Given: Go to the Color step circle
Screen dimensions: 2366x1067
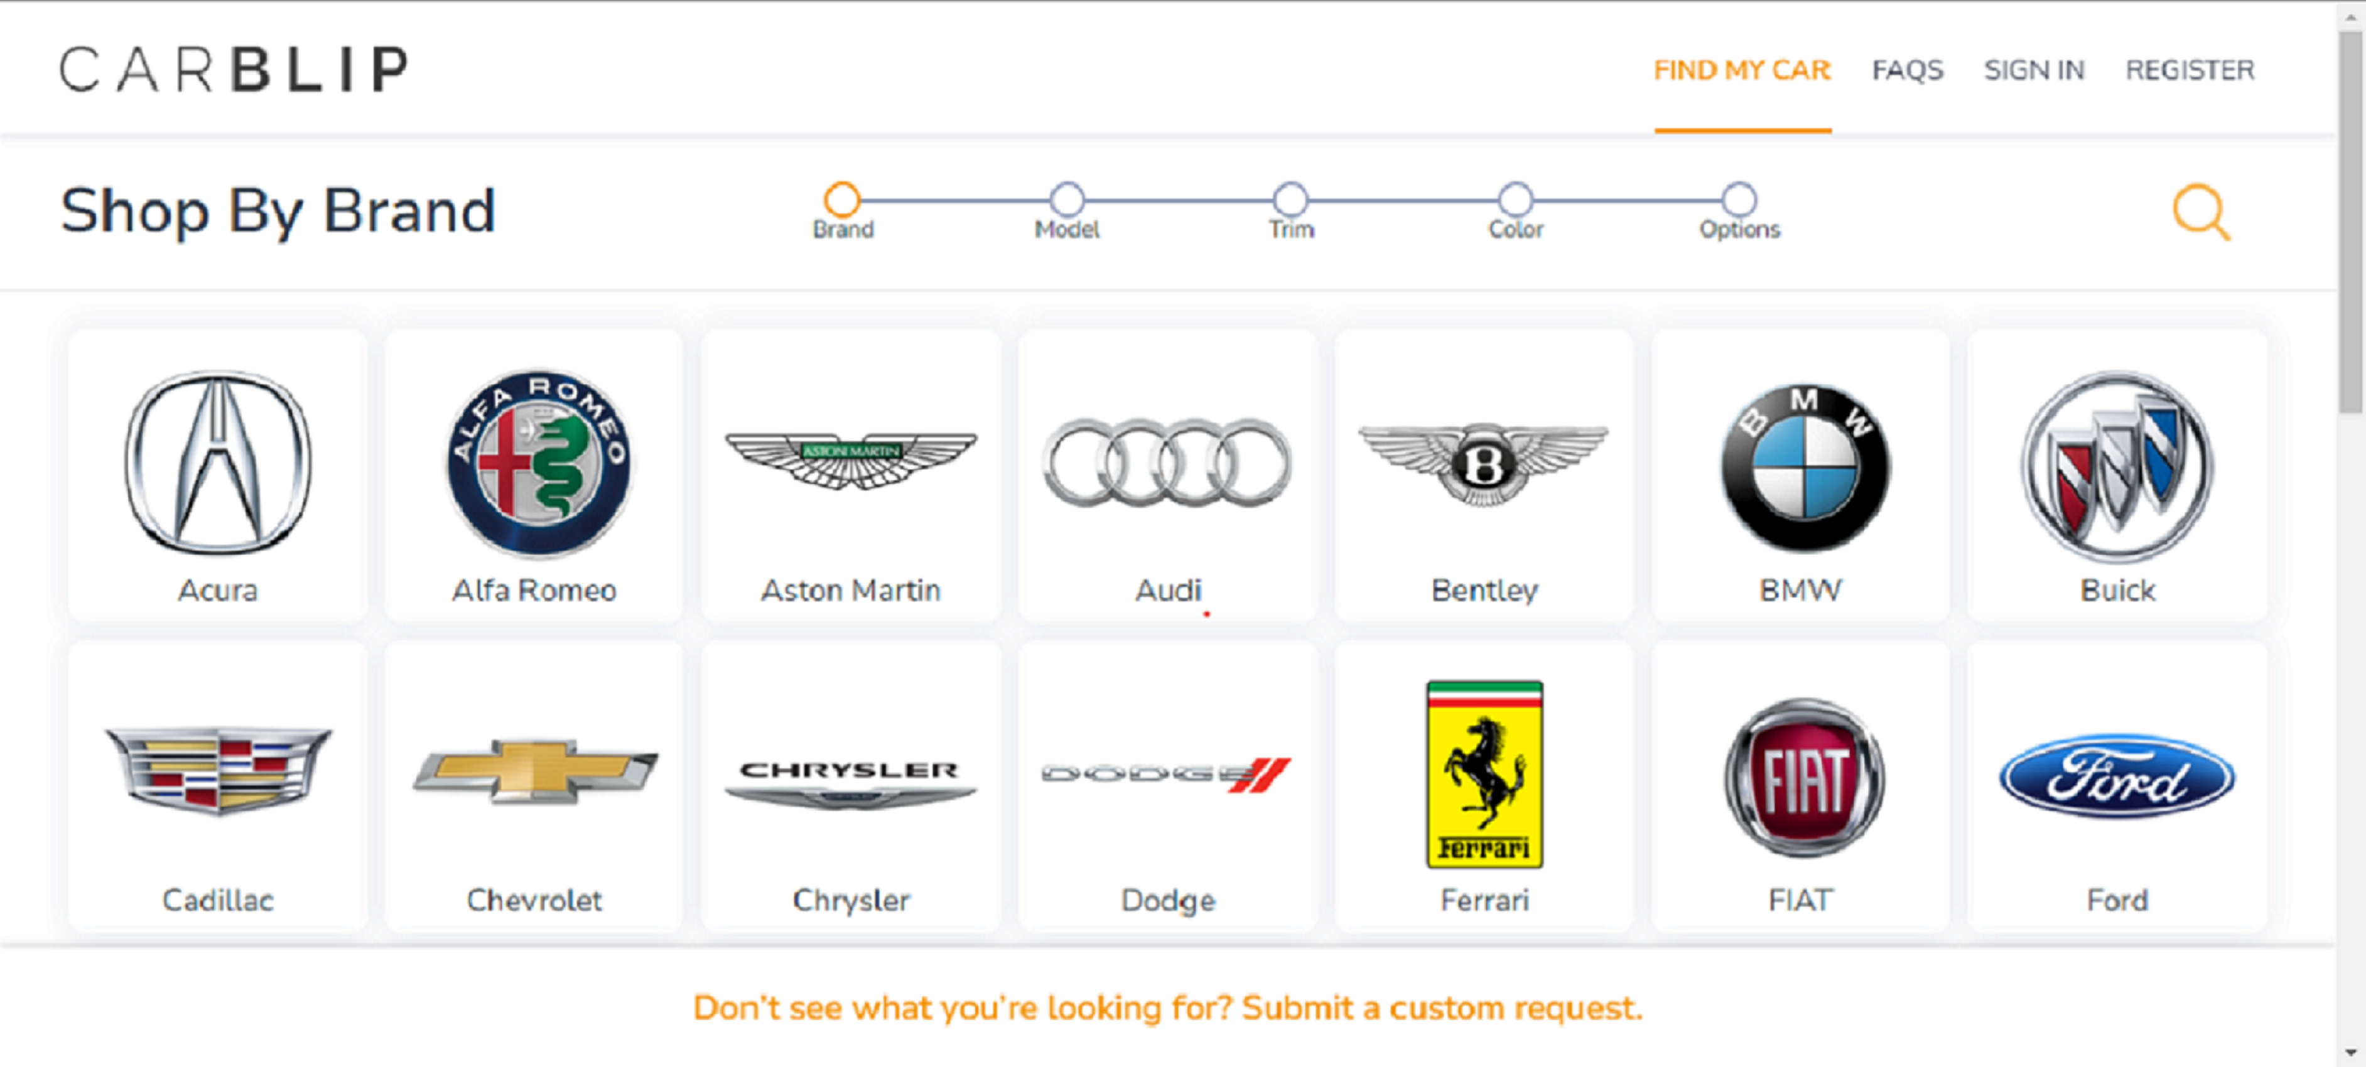Looking at the screenshot, I should click(1516, 199).
